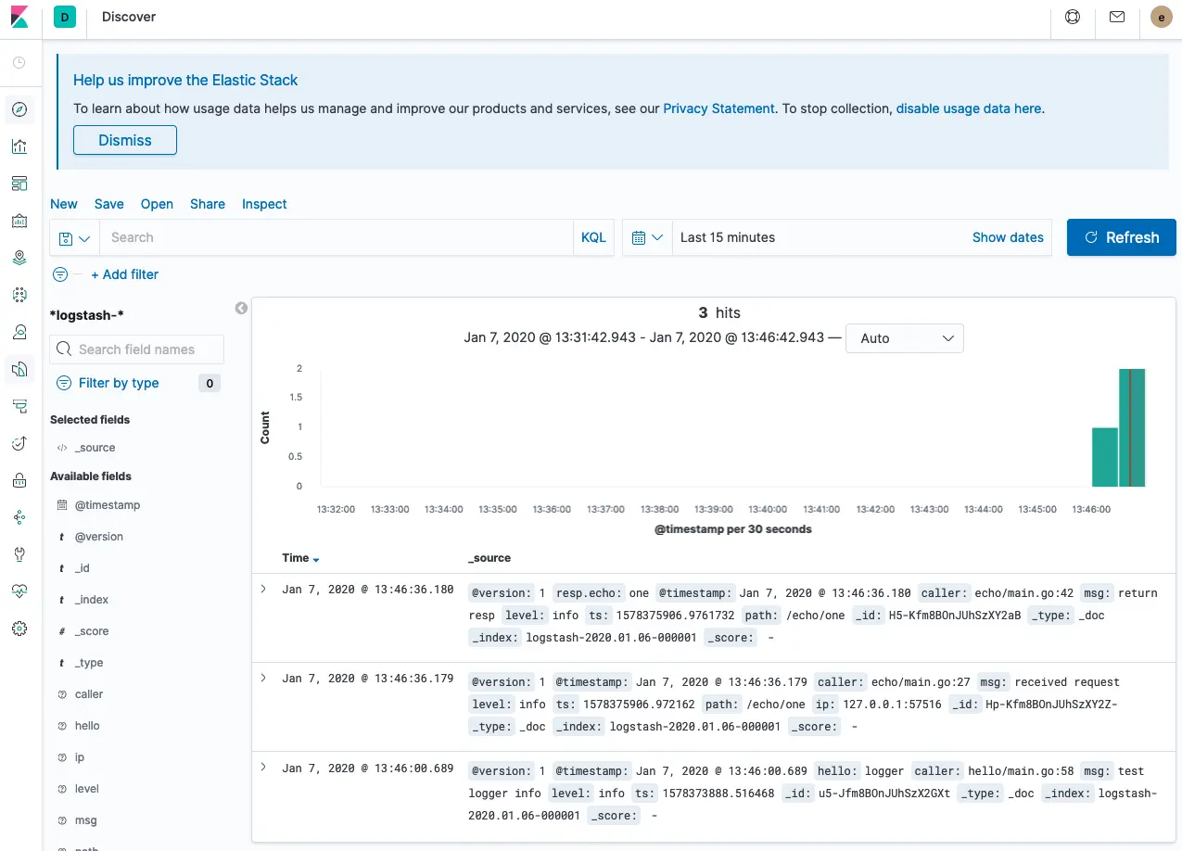Click Show dates link
Screen dimensions: 1182x851
1008,237
